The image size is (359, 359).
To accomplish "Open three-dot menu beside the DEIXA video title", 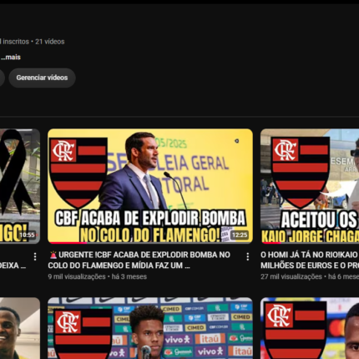I will coord(35,256).
